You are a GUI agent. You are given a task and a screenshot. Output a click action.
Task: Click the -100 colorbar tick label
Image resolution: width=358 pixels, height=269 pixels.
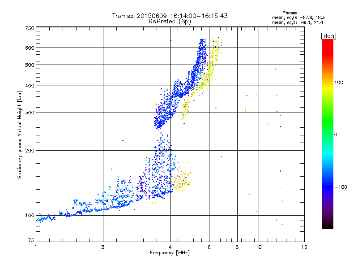click(x=341, y=187)
